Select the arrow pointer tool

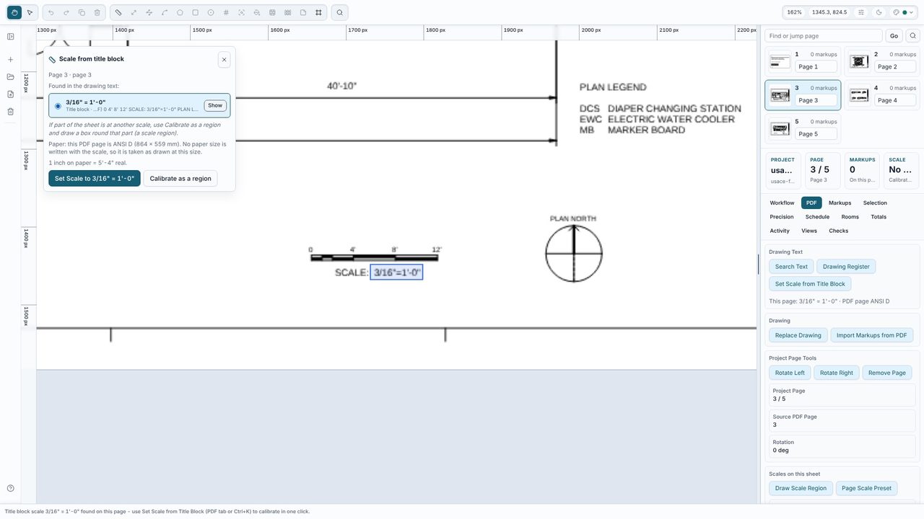(x=30, y=12)
